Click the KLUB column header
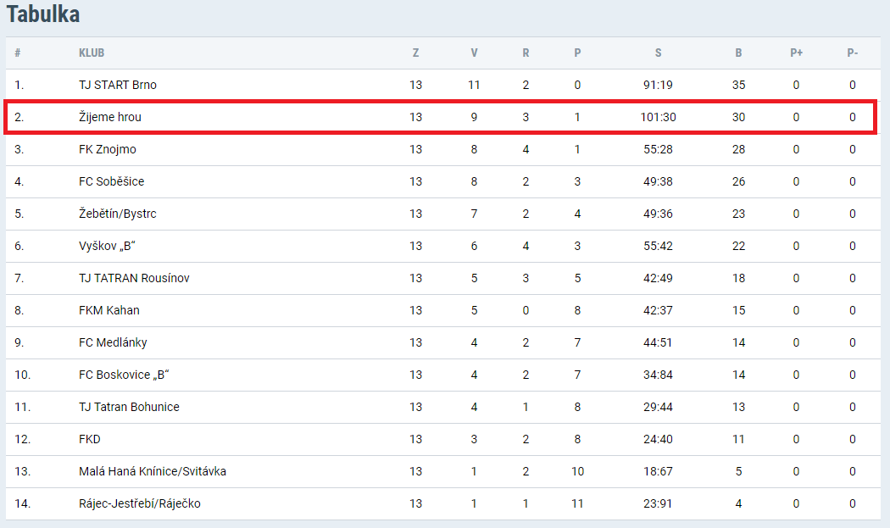890x528 pixels. pos(92,53)
